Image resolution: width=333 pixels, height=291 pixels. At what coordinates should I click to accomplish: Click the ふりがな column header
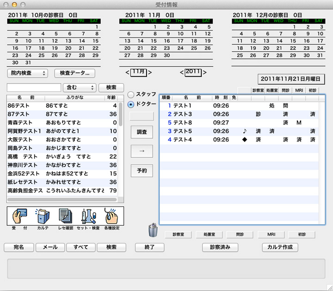click(x=75, y=98)
